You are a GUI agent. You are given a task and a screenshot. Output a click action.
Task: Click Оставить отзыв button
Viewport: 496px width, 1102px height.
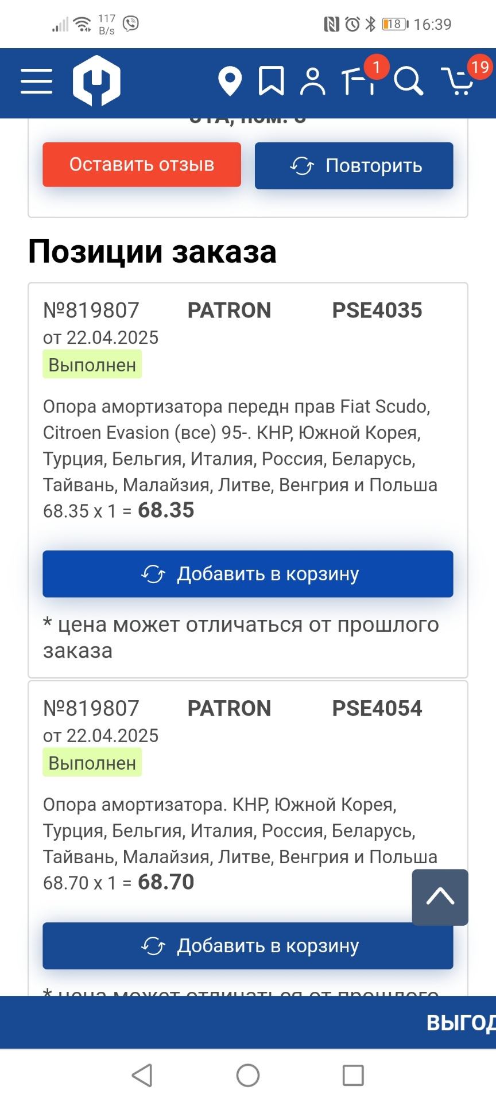(x=142, y=165)
